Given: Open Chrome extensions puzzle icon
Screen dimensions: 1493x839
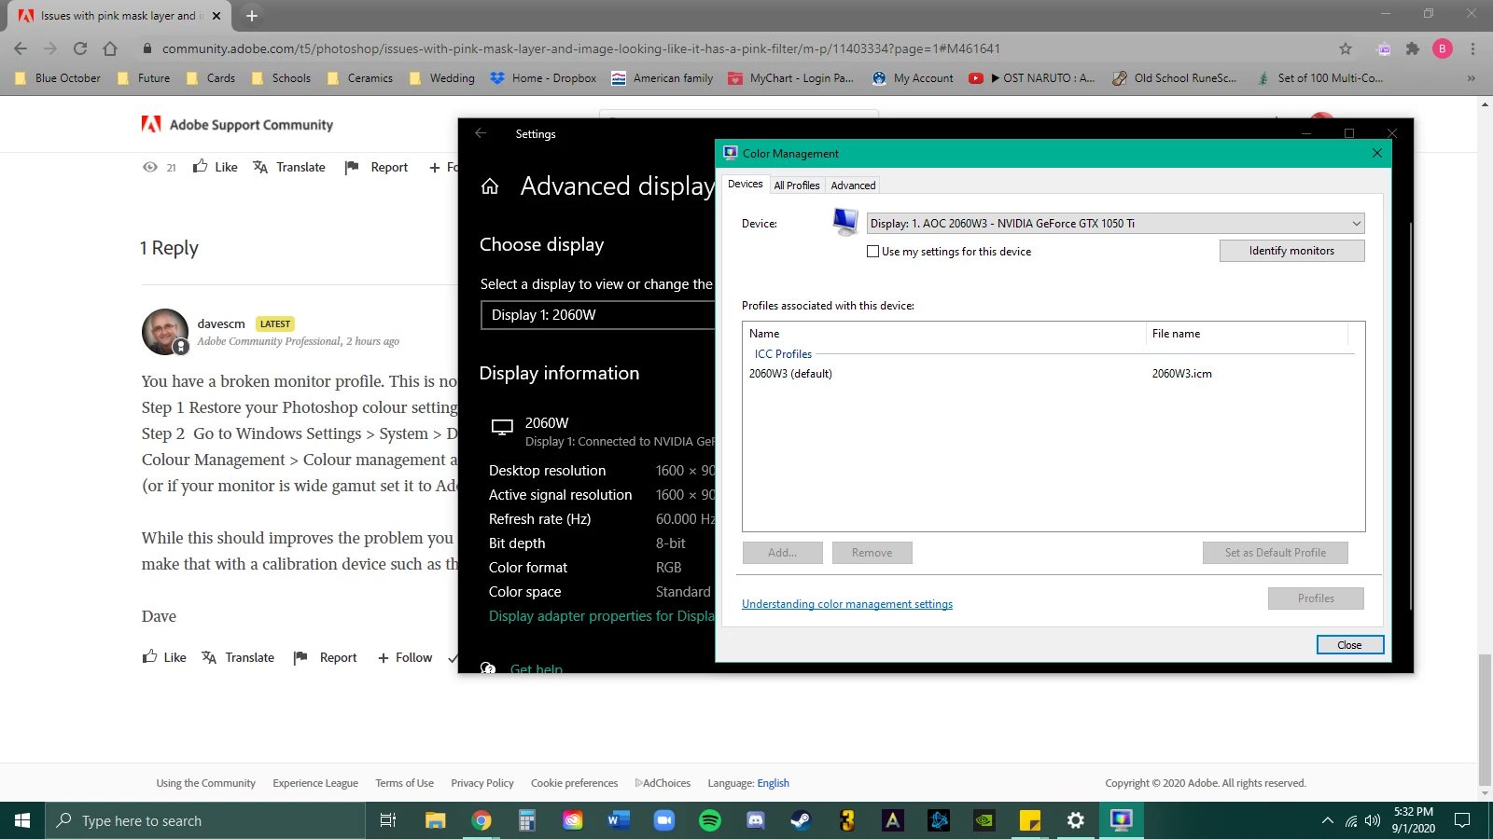Looking at the screenshot, I should point(1413,48).
